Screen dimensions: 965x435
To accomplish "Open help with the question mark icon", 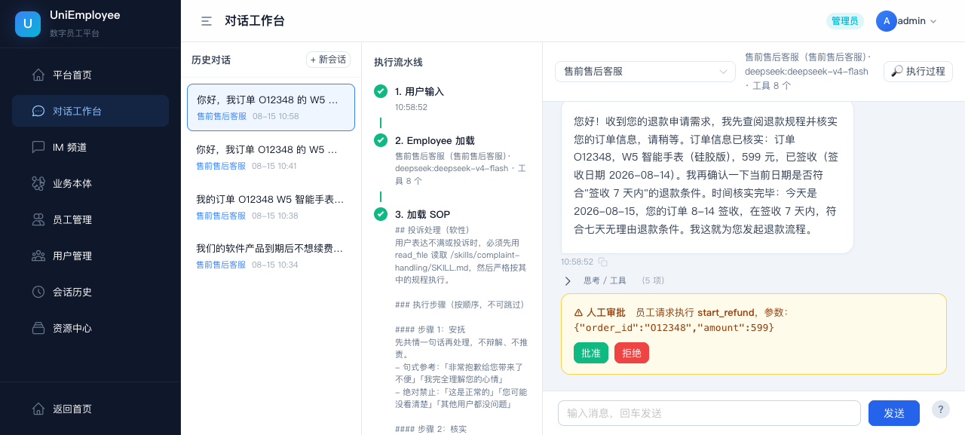I will pos(941,409).
